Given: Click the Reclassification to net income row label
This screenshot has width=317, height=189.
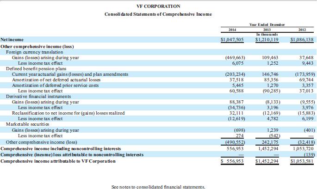Looking at the screenshot, I should click(68, 113).
